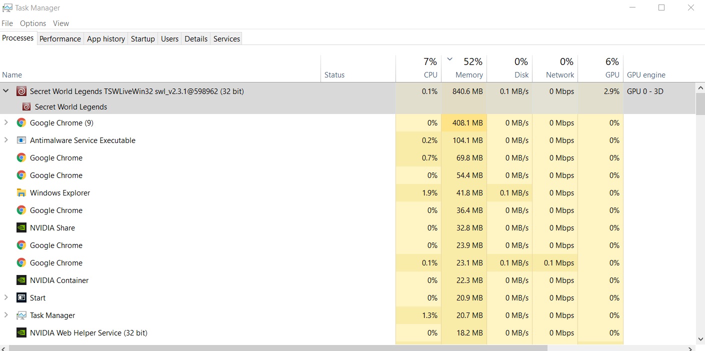705x351 pixels.
Task: Click the vertical scrollbar thumb
Action: [700, 104]
